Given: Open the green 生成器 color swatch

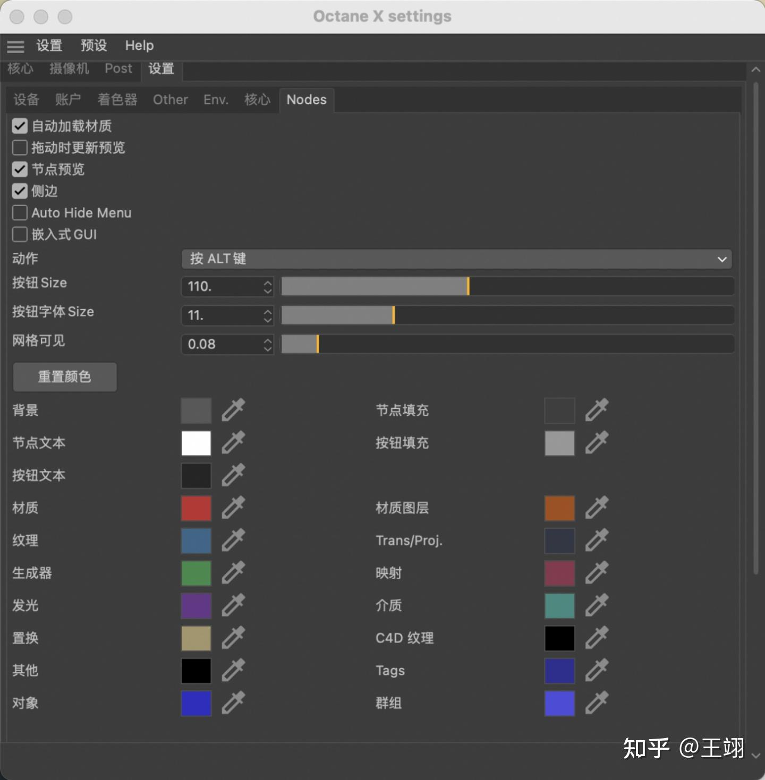Looking at the screenshot, I should click(x=196, y=573).
